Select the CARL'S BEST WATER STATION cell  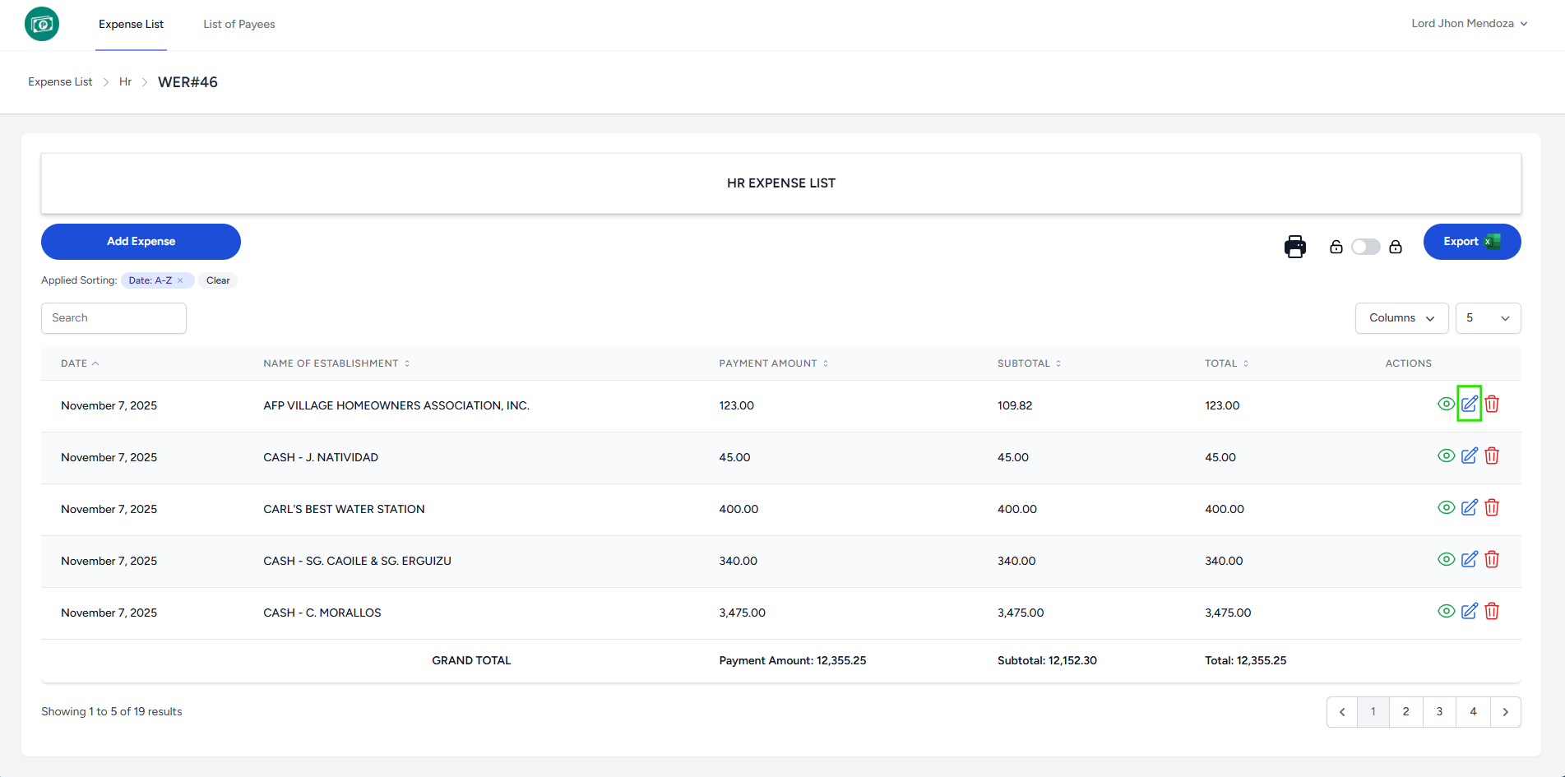344,509
